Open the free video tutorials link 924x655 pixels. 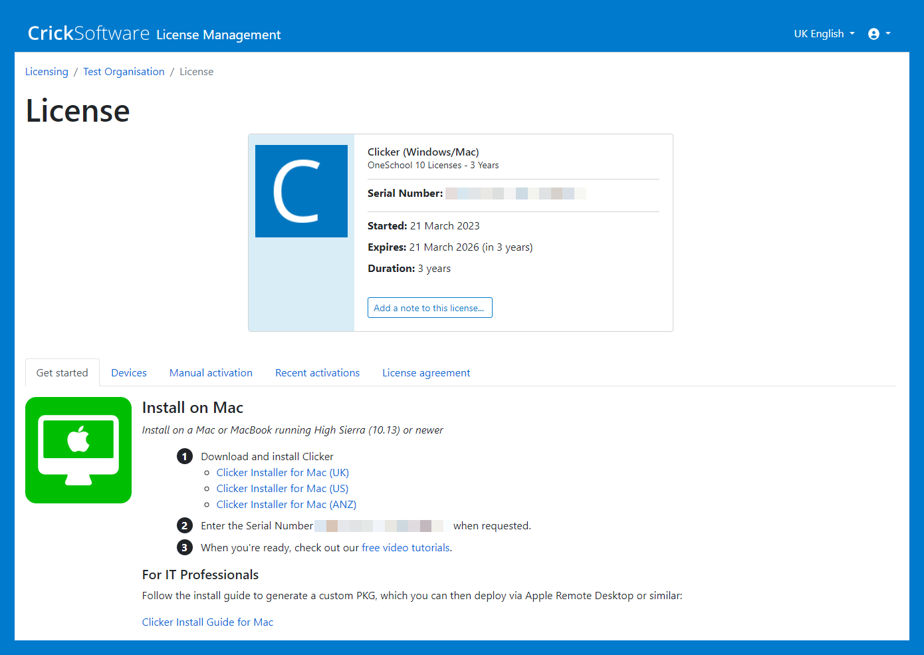coord(405,548)
